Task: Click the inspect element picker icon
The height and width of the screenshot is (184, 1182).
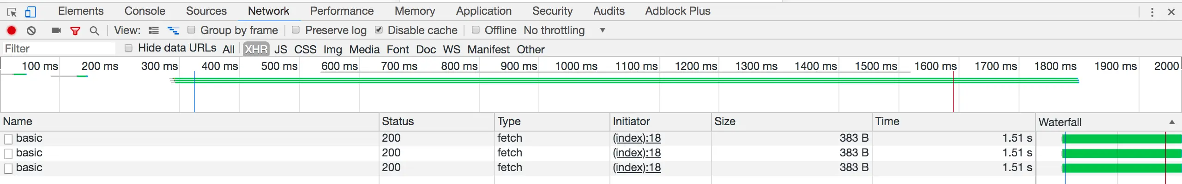Action: 12,12
